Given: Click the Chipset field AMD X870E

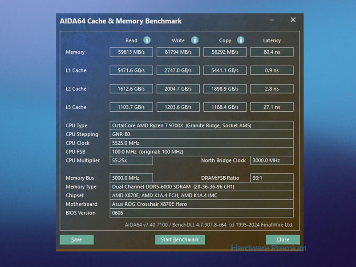Looking at the screenshot, I should pyautogui.click(x=202, y=195).
